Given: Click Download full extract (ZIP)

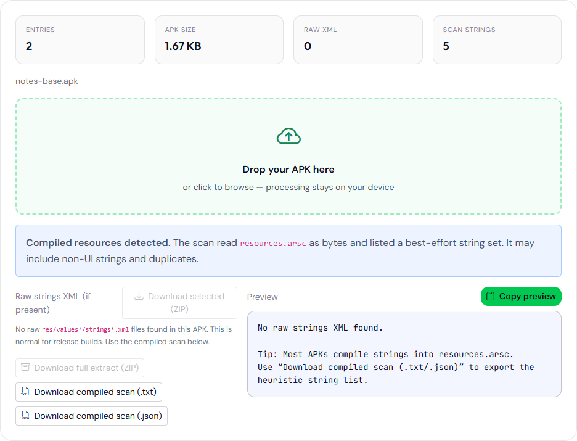Looking at the screenshot, I should tap(80, 368).
